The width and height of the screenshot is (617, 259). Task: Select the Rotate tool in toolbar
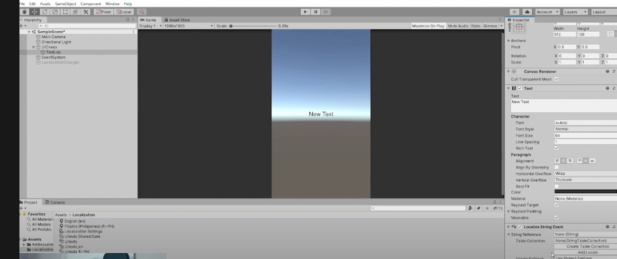45,12
